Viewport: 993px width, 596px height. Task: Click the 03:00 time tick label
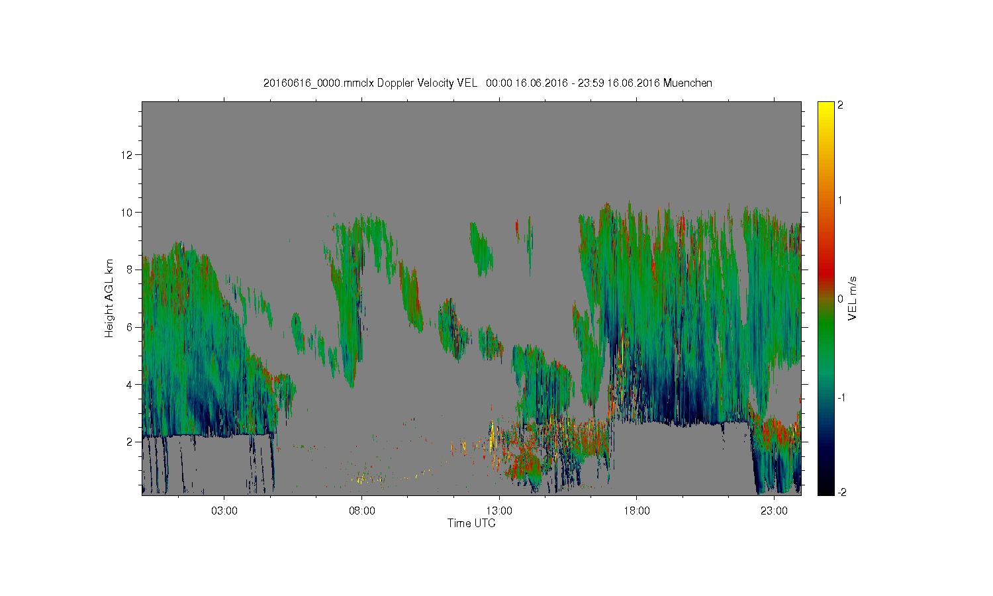point(224,511)
